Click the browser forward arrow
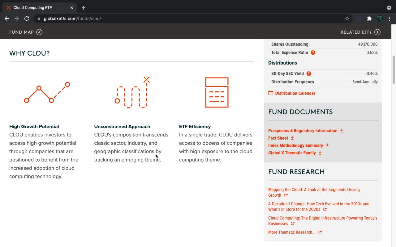This screenshot has width=396, height=247. pos(17,19)
